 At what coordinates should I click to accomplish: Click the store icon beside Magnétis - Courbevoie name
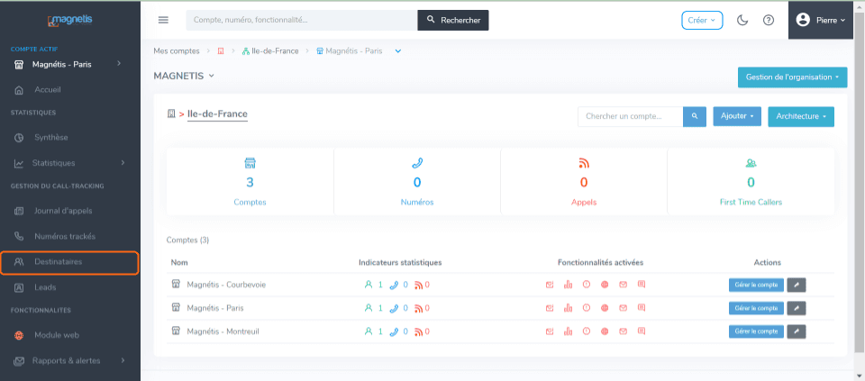click(x=176, y=284)
